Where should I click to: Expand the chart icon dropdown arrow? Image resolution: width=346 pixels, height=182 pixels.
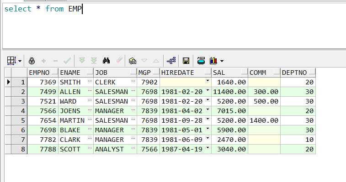point(222,61)
